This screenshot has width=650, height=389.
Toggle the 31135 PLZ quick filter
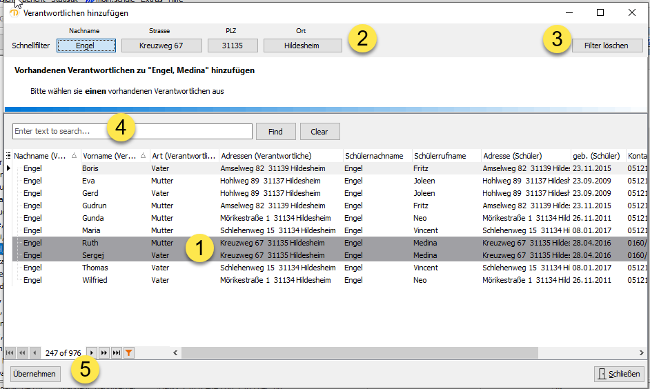pos(233,46)
